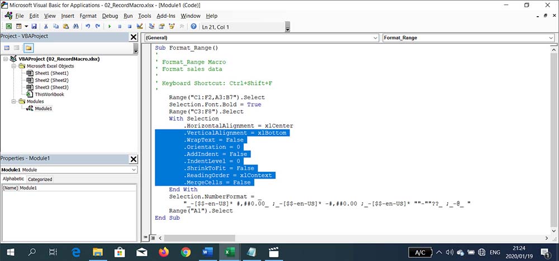Open Firefox from the taskbar
Image resolution: width=559 pixels, height=261 pixels.
pyautogui.click(x=164, y=253)
